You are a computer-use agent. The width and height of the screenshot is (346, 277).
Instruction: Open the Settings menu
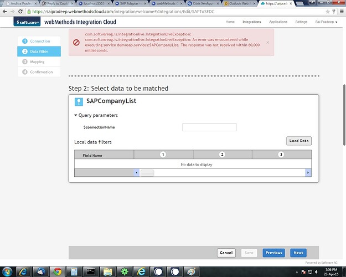coord(301,22)
